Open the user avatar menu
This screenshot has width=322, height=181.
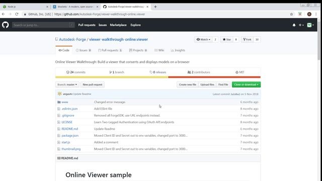(310, 25)
